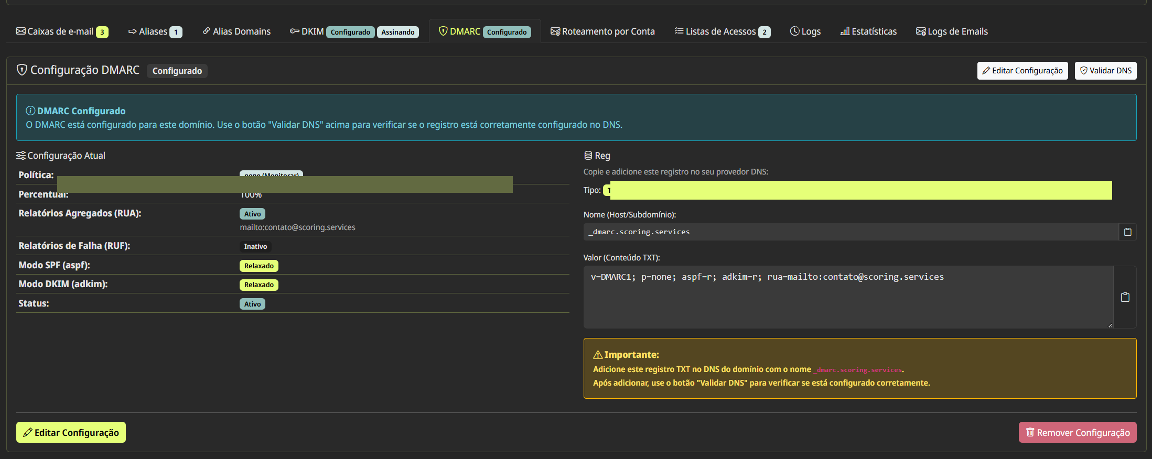Click the database icon beside Reg
This screenshot has width=1152, height=459.
588,156
